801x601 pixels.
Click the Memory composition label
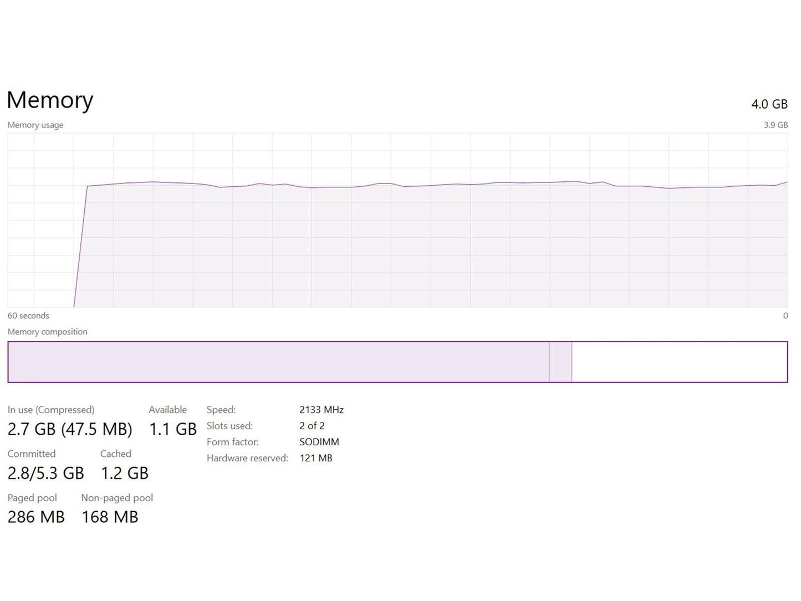(x=48, y=332)
